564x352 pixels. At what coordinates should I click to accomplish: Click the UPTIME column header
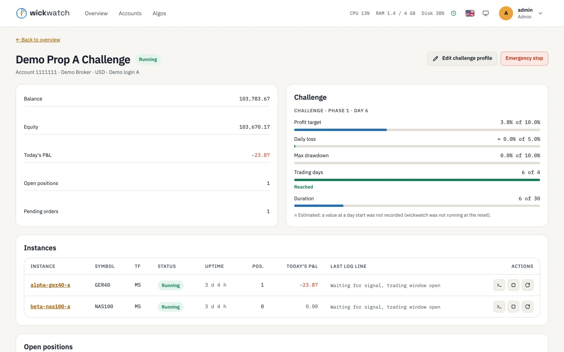coord(214,266)
